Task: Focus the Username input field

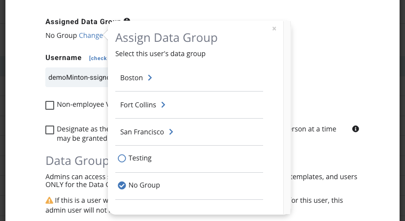Action: (76, 77)
